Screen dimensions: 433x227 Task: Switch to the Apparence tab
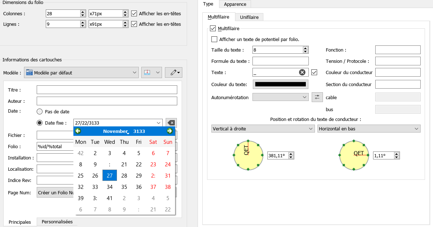coord(235,4)
